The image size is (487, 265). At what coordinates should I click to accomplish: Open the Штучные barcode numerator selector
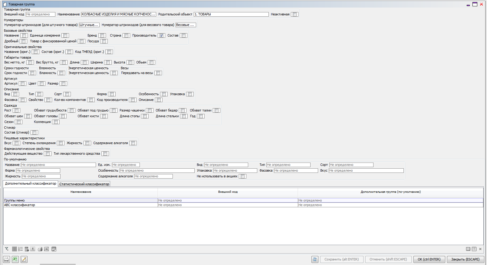point(89,25)
